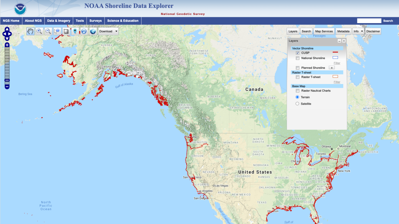The height and width of the screenshot is (224, 399).
Task: Click the CUSP red line swatch
Action: click(335, 52)
